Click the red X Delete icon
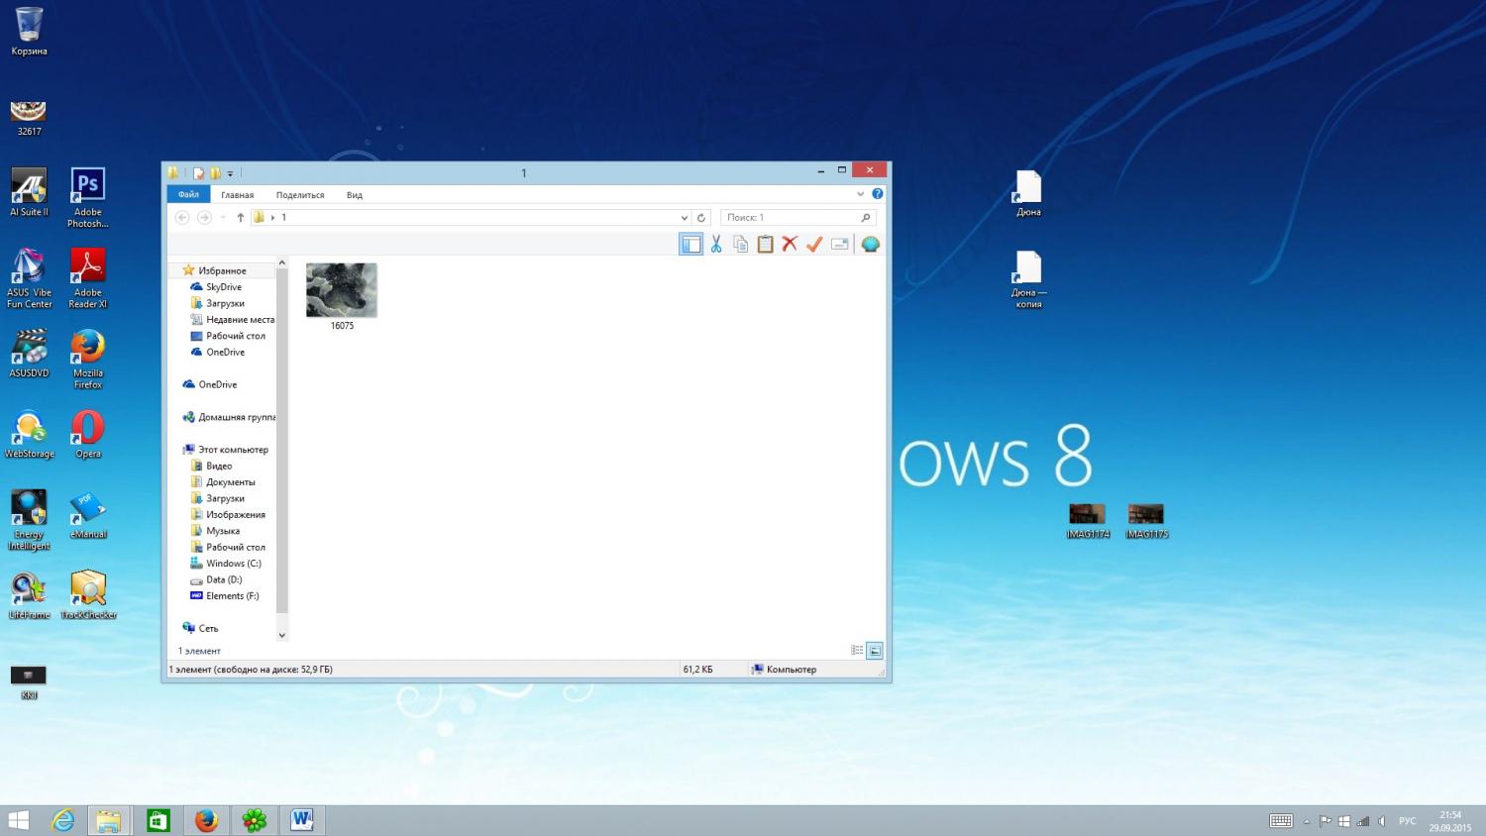 (790, 245)
